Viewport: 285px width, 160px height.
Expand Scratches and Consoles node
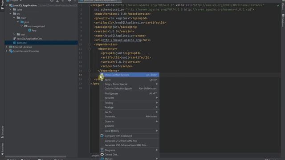tap(7, 51)
